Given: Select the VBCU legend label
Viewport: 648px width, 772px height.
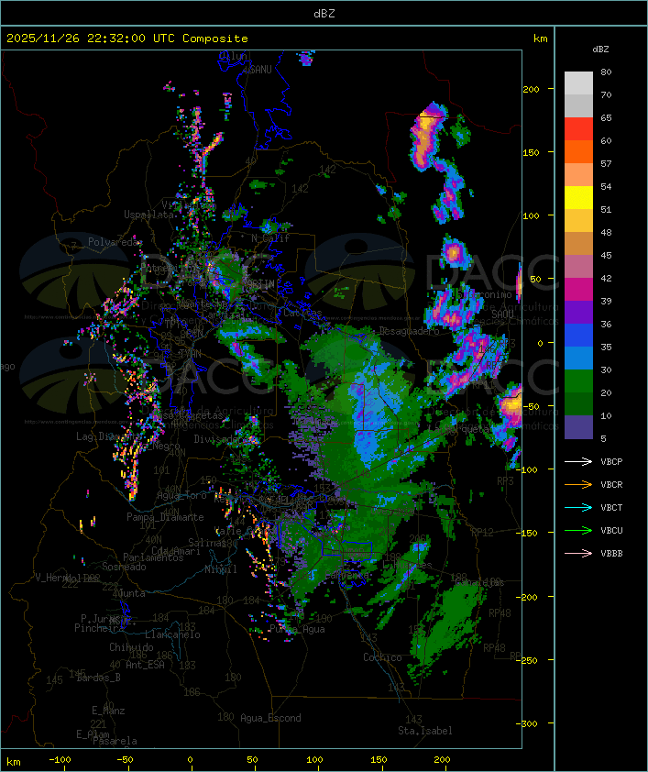Looking at the screenshot, I should [611, 531].
